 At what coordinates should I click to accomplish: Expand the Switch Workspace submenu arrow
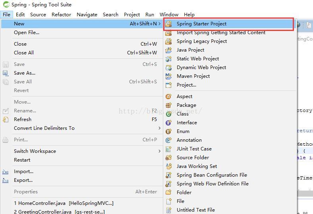click(160, 151)
